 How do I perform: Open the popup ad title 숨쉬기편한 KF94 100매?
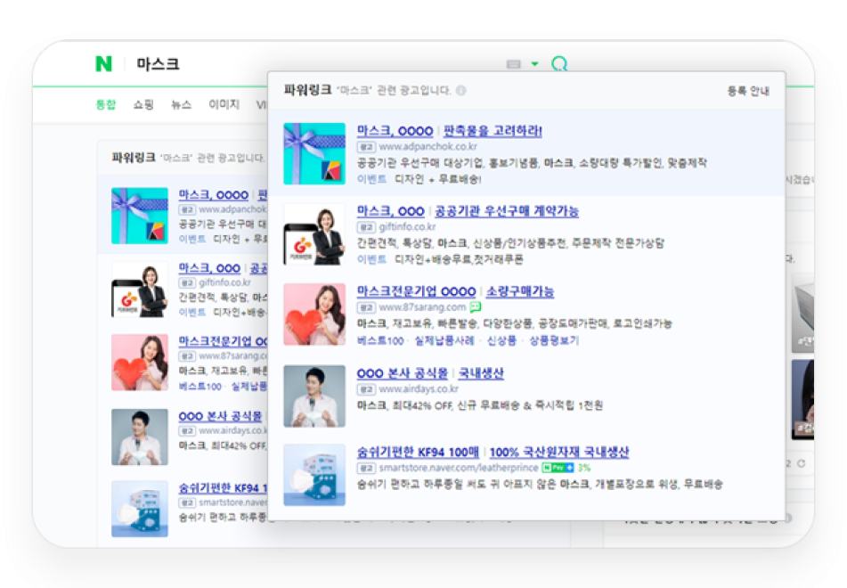point(418,452)
